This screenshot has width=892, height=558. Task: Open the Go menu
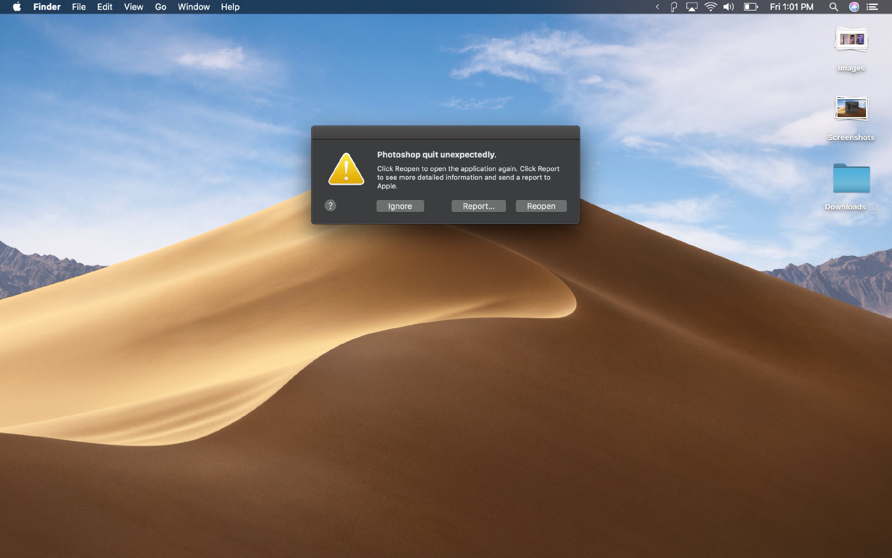(x=160, y=7)
